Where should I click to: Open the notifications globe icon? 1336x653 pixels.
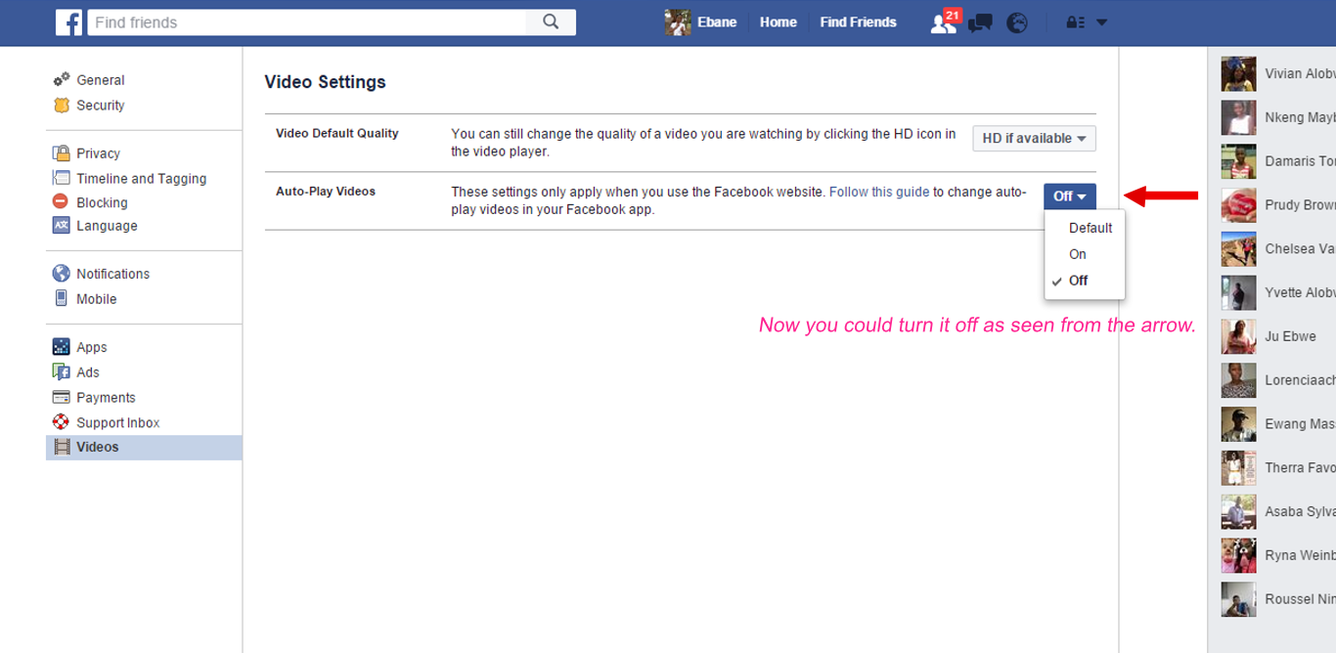(1017, 22)
